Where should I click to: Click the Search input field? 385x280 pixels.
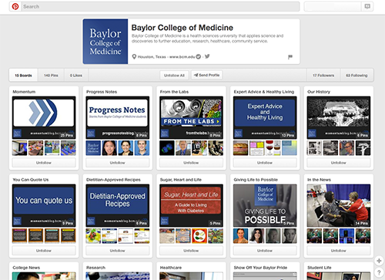click(161, 6)
